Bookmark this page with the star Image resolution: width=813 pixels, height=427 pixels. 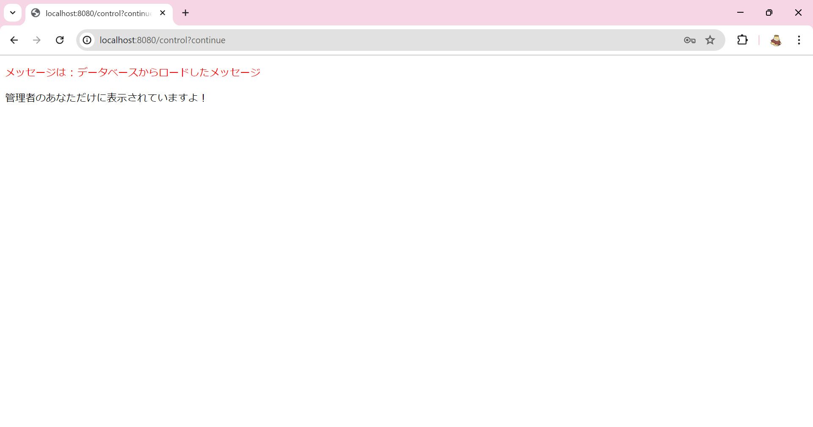click(710, 40)
